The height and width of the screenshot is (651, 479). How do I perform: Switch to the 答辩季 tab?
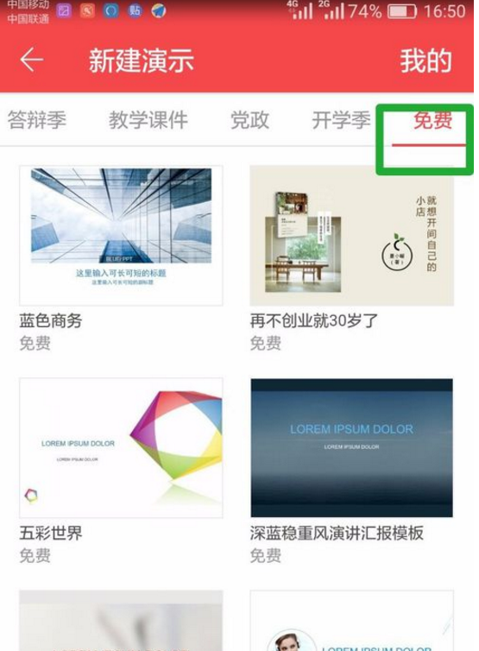[x=37, y=120]
